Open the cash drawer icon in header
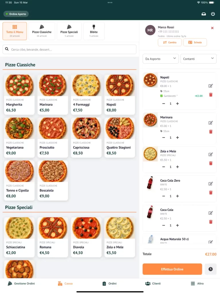 click(x=204, y=14)
